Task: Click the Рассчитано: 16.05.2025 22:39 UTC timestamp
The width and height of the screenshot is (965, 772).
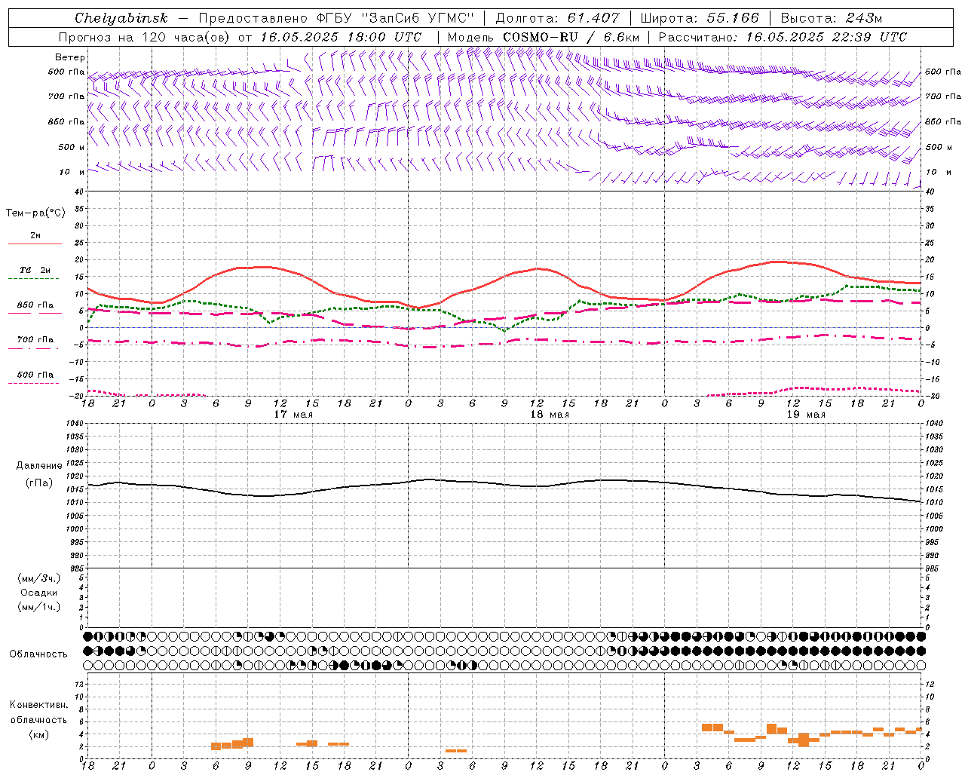Action: [x=783, y=37]
